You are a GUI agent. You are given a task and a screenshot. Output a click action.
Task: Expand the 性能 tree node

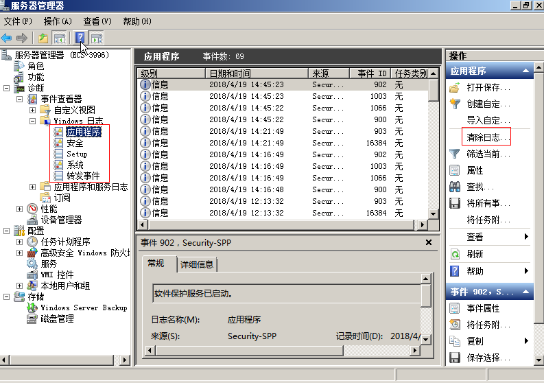(19, 209)
